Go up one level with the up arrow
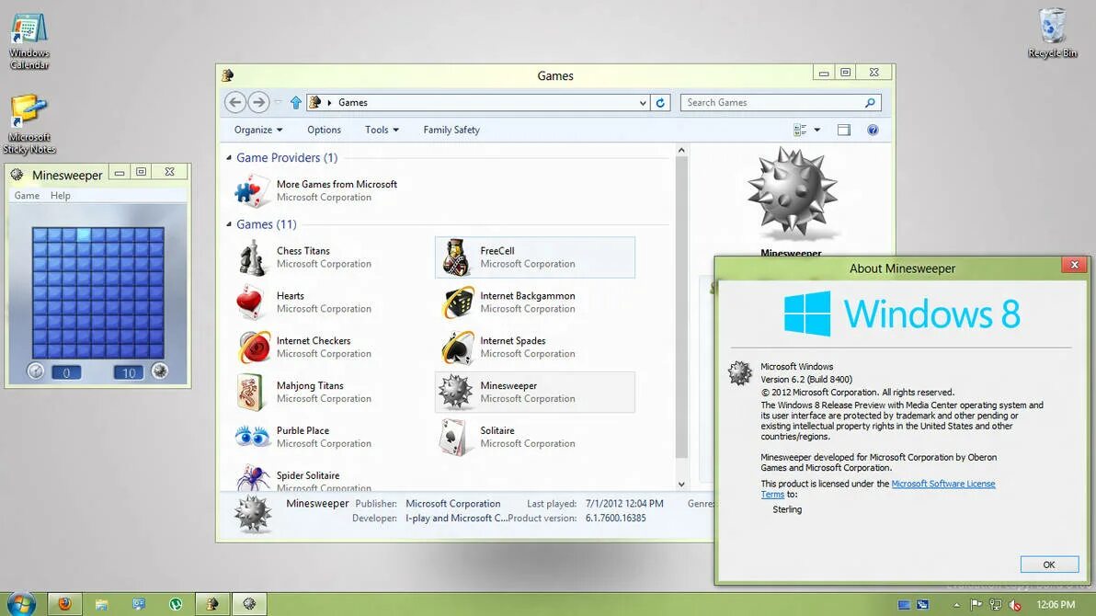This screenshot has height=616, width=1096. coord(296,102)
